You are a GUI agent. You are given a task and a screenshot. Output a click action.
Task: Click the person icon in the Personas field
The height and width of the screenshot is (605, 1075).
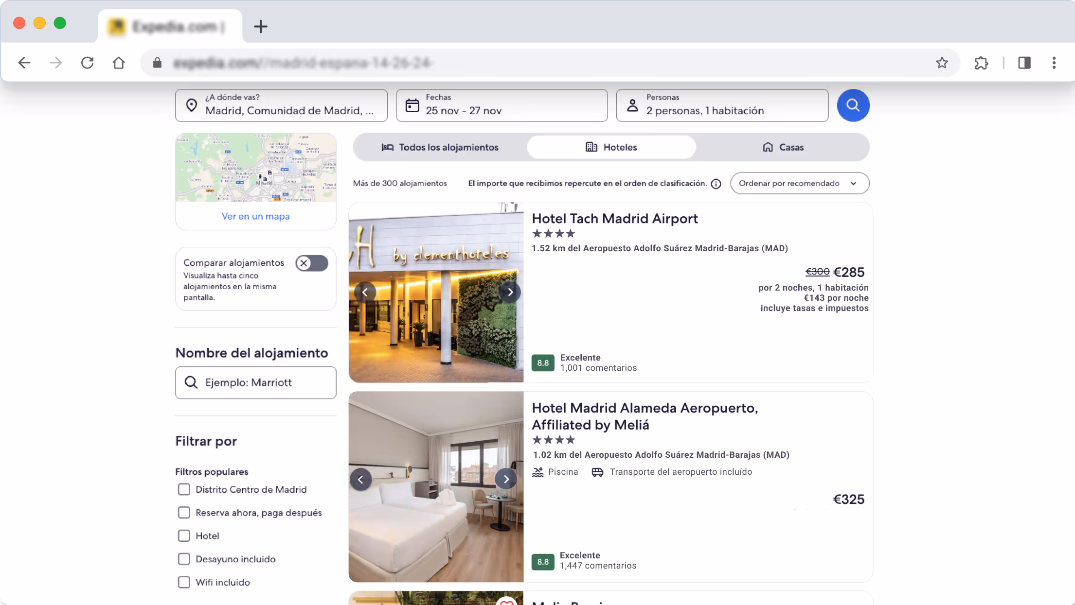click(x=632, y=105)
